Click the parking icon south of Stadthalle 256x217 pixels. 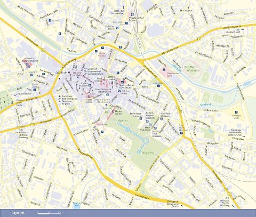point(102,132)
